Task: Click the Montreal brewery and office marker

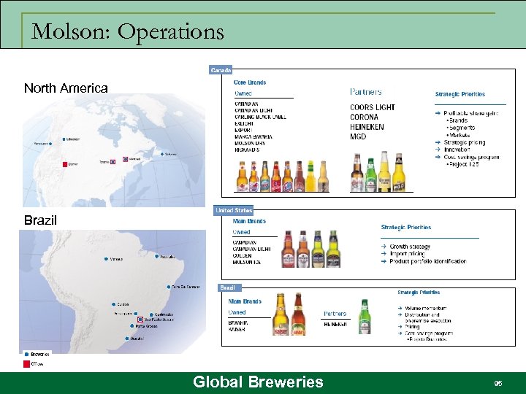Action: click(126, 159)
